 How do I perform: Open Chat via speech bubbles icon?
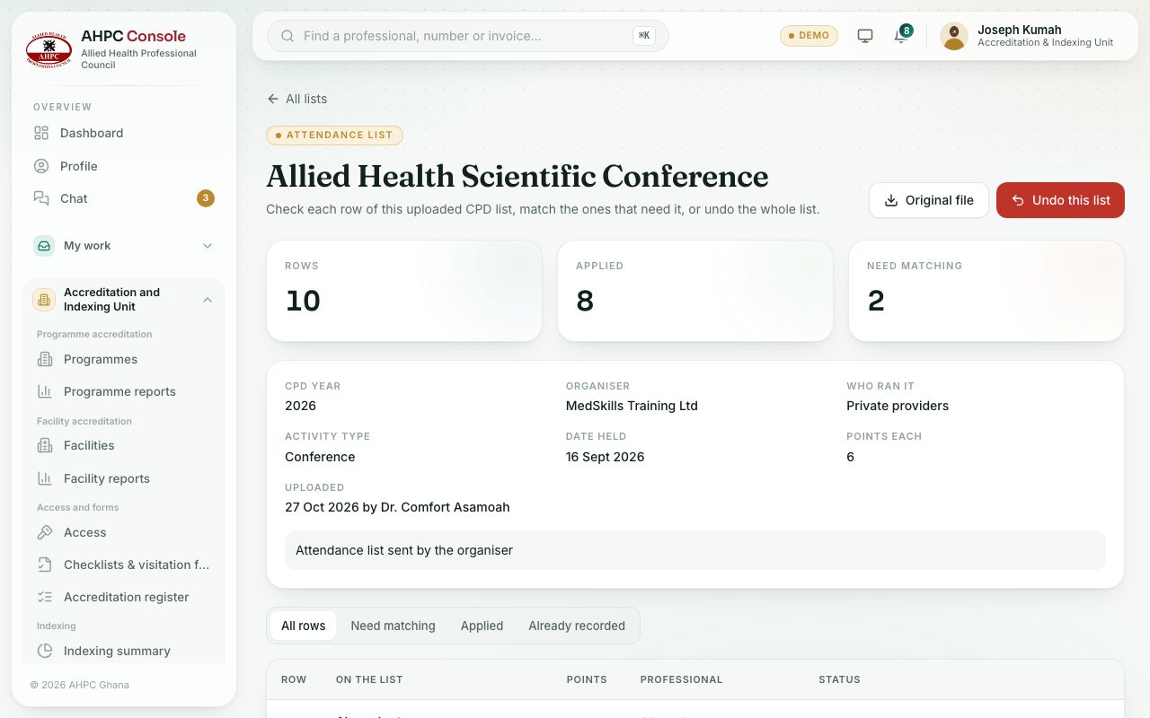click(x=41, y=198)
